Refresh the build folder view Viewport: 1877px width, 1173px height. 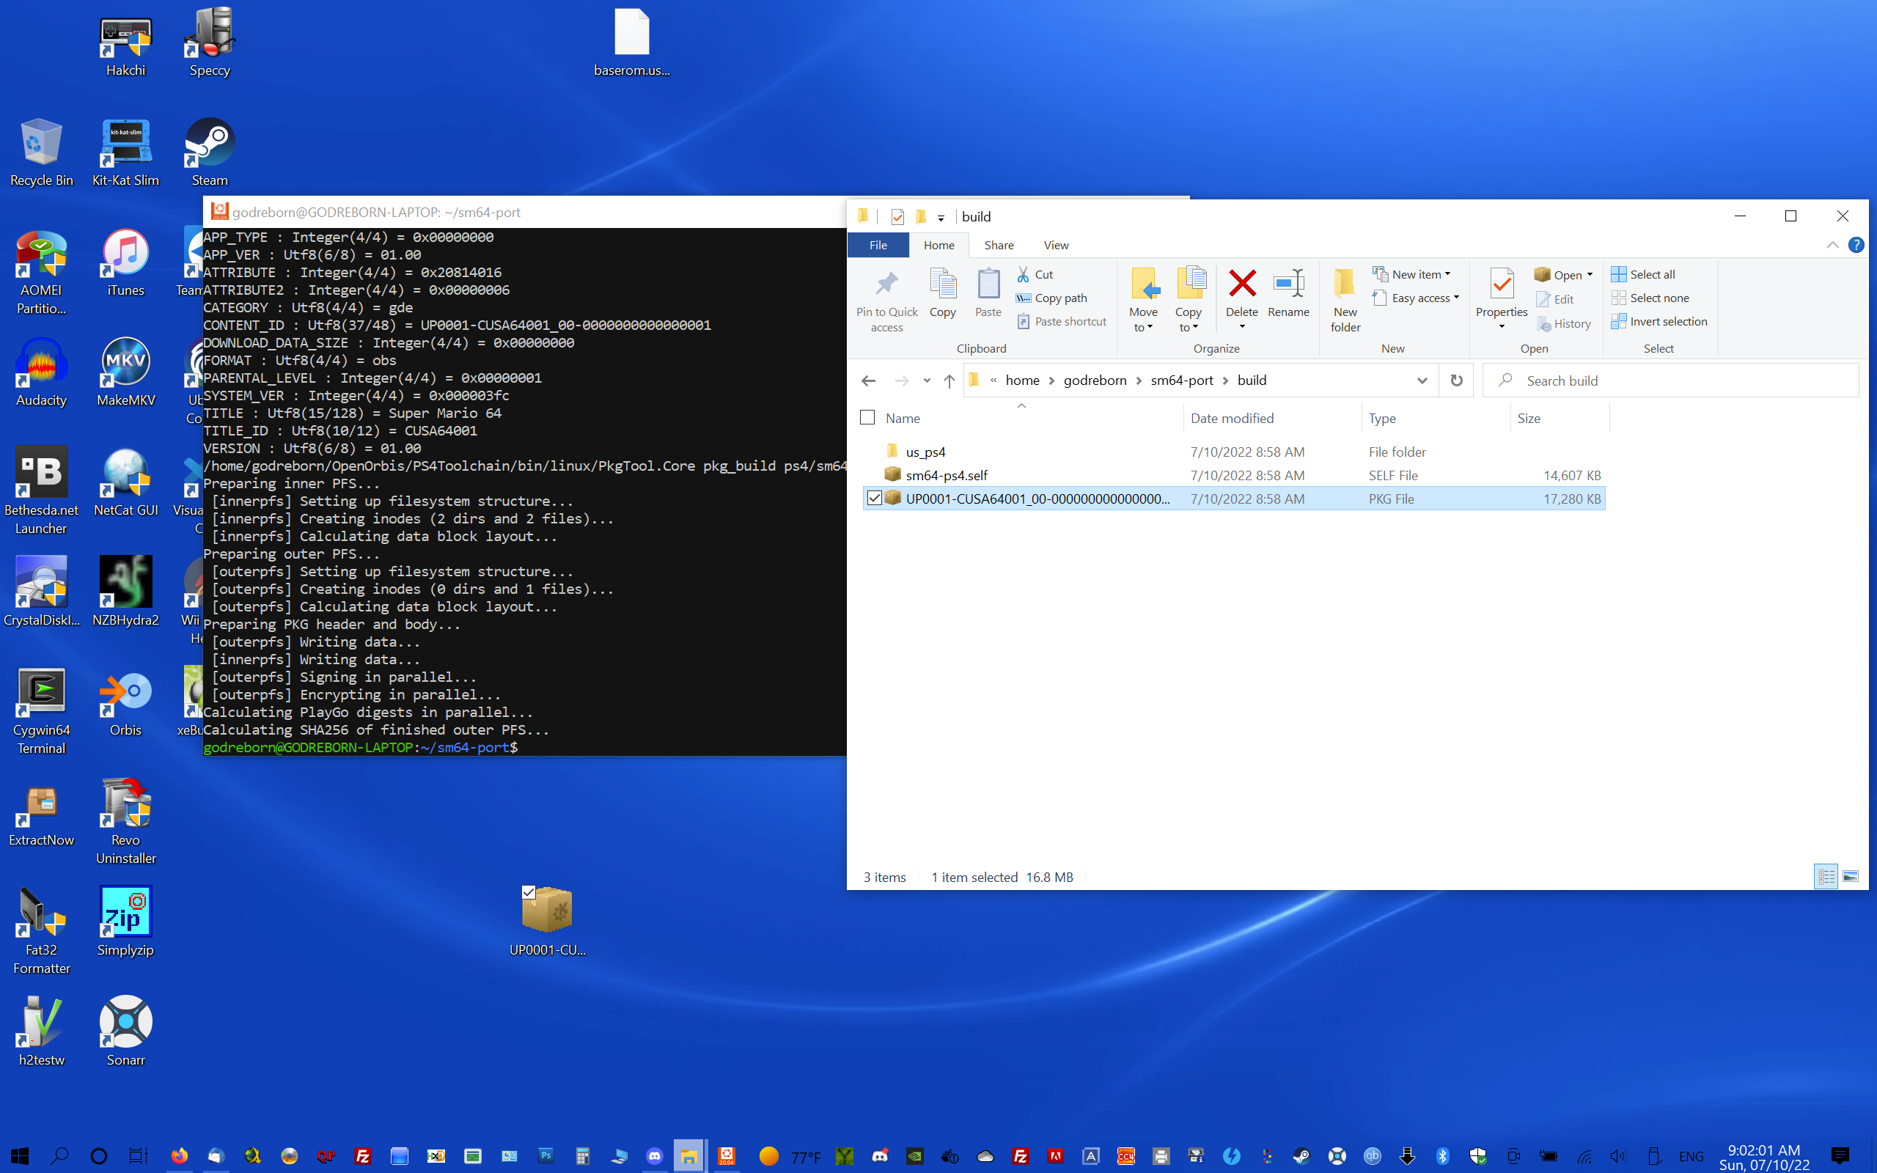(1456, 380)
